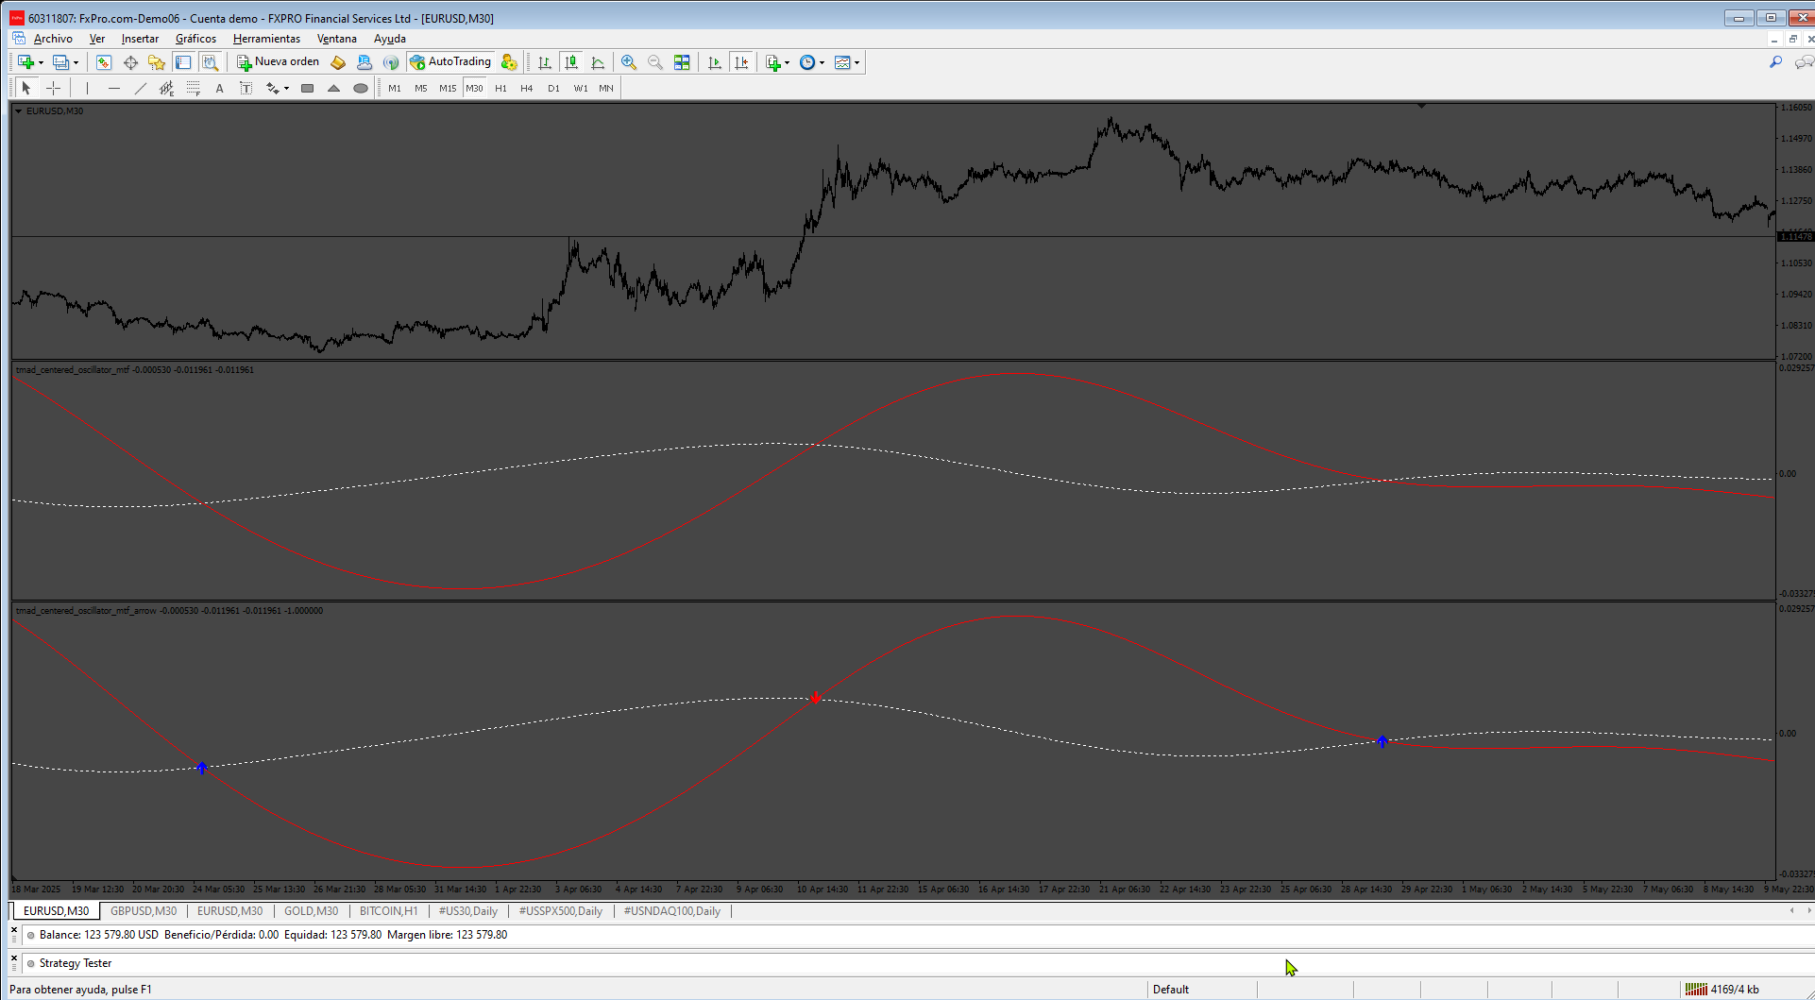Expand the chart templates dropdown arrow
Screen dimensions: 1815x1000
(x=857, y=63)
